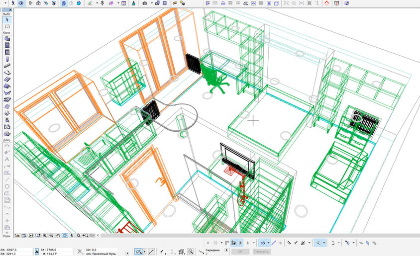Select the Line tool in the toolbox
This screenshot has height=256, width=420.
pyautogui.click(x=7, y=179)
